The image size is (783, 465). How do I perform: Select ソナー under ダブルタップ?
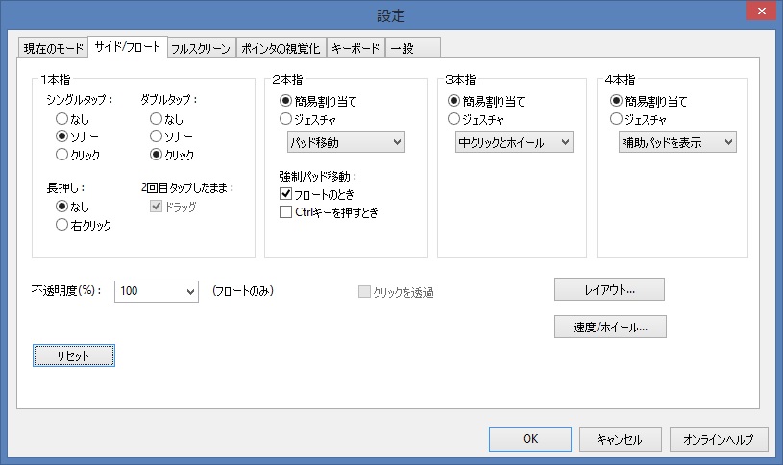click(x=157, y=136)
